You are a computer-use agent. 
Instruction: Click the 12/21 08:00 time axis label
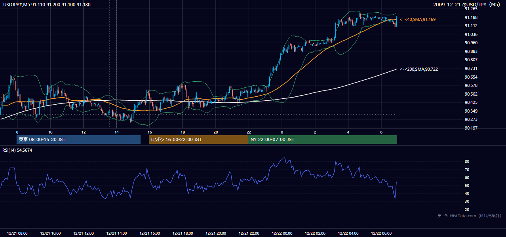(17, 233)
